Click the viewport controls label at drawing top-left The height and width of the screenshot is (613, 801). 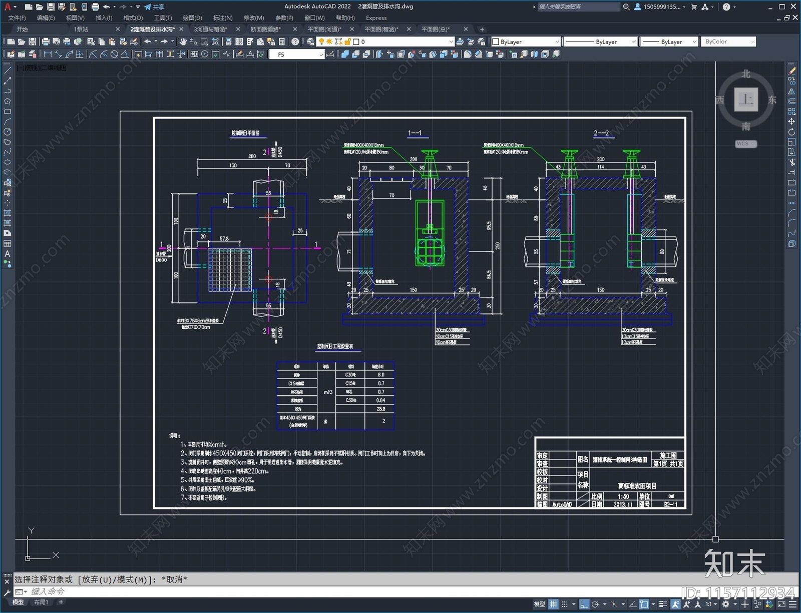[42, 67]
